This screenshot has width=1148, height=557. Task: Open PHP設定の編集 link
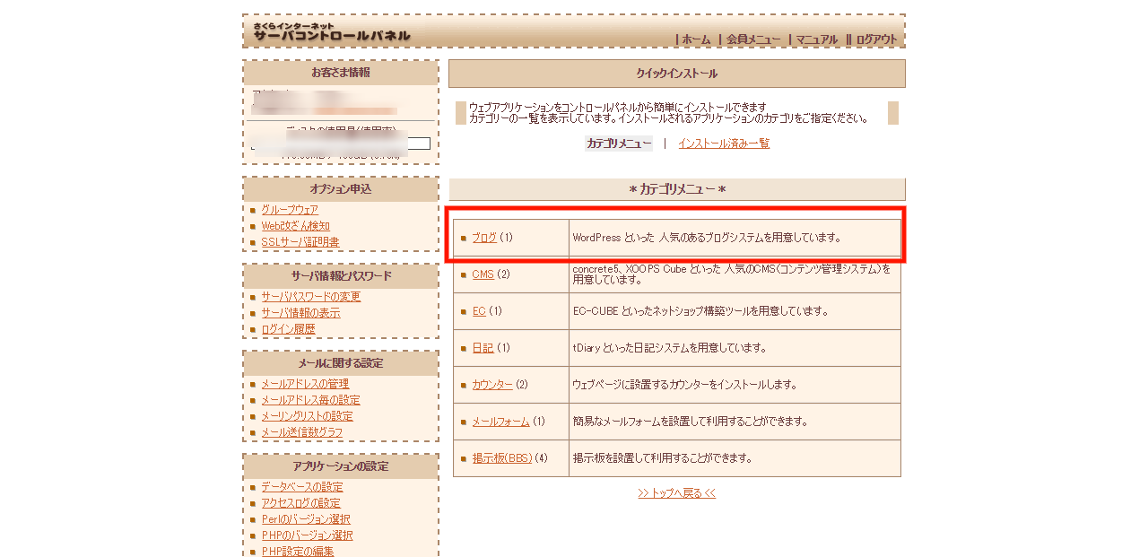pos(297,551)
